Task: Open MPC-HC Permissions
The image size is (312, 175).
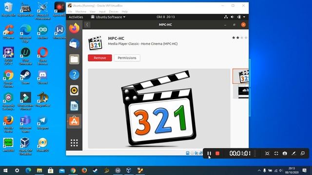Action: (127, 58)
